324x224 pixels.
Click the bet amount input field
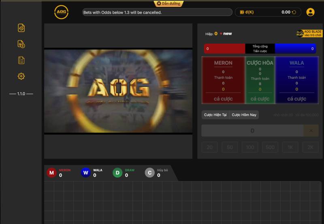pos(252,131)
